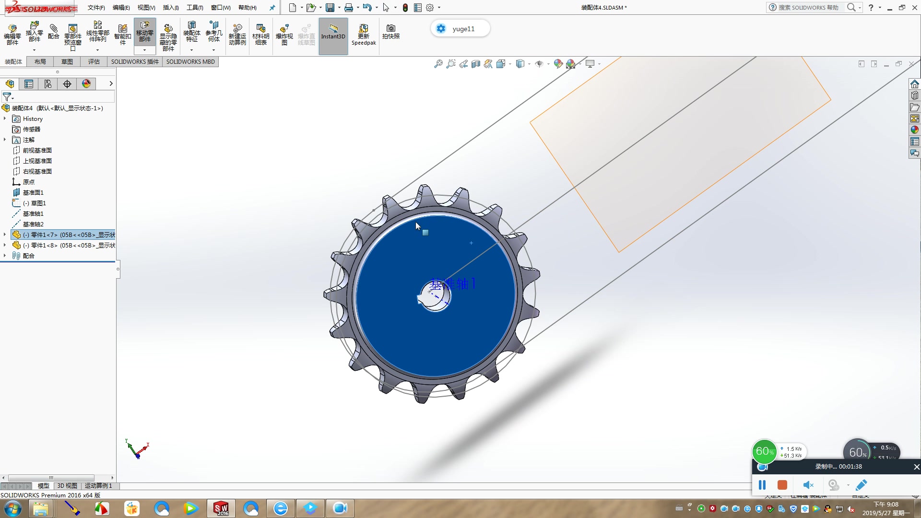Image resolution: width=921 pixels, height=518 pixels.
Task: Pause the active recording
Action: tap(763, 484)
